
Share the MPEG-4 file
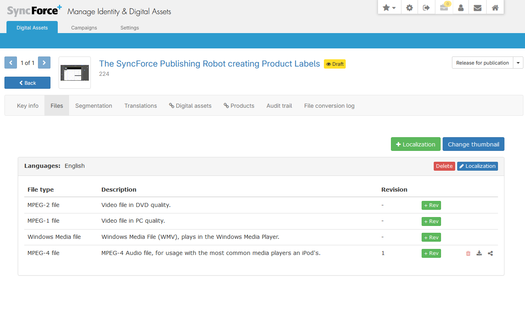[x=490, y=253]
